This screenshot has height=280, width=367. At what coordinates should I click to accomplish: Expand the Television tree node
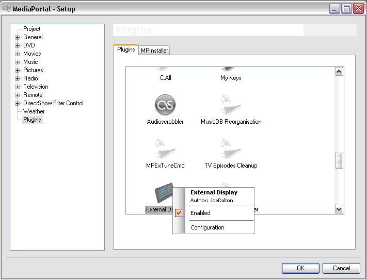(17, 87)
